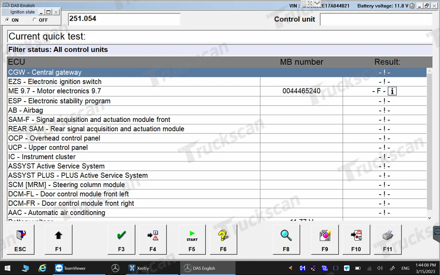Click the volume speaker tray icon
The width and height of the screenshot is (440, 275).
(380, 268)
